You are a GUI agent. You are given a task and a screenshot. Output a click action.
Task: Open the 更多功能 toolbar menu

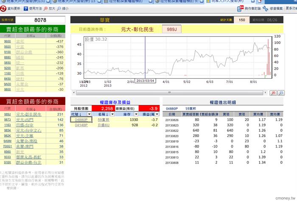tap(291, 8)
